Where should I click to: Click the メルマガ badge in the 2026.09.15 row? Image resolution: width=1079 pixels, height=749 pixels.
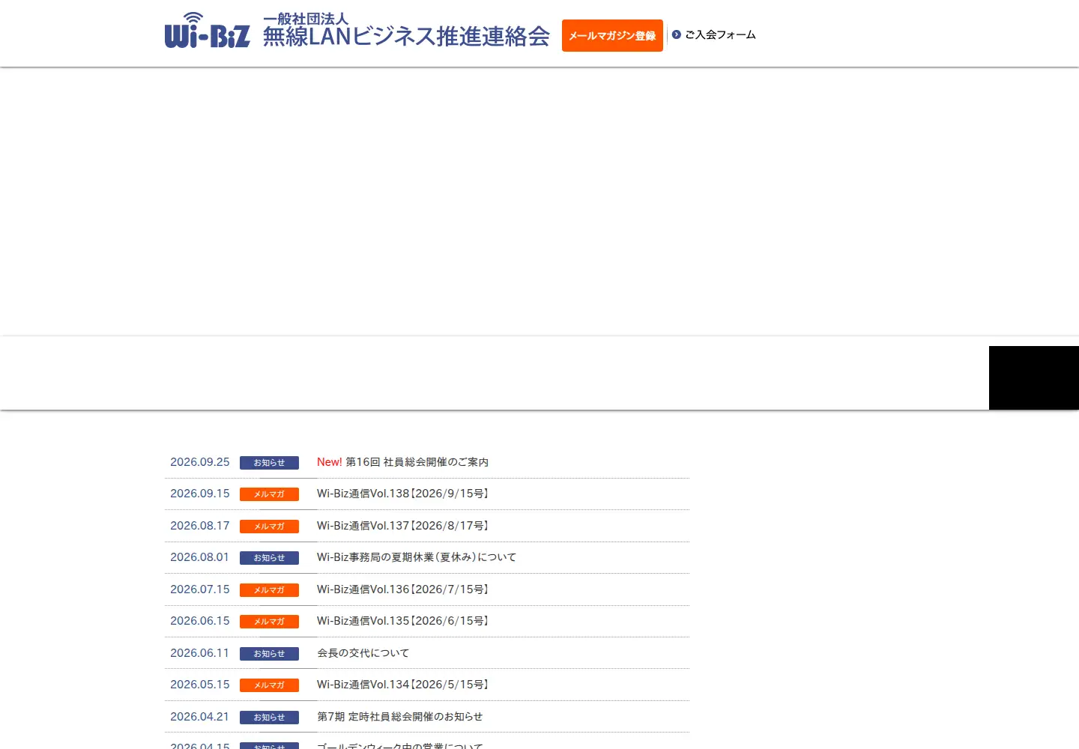pos(269,494)
